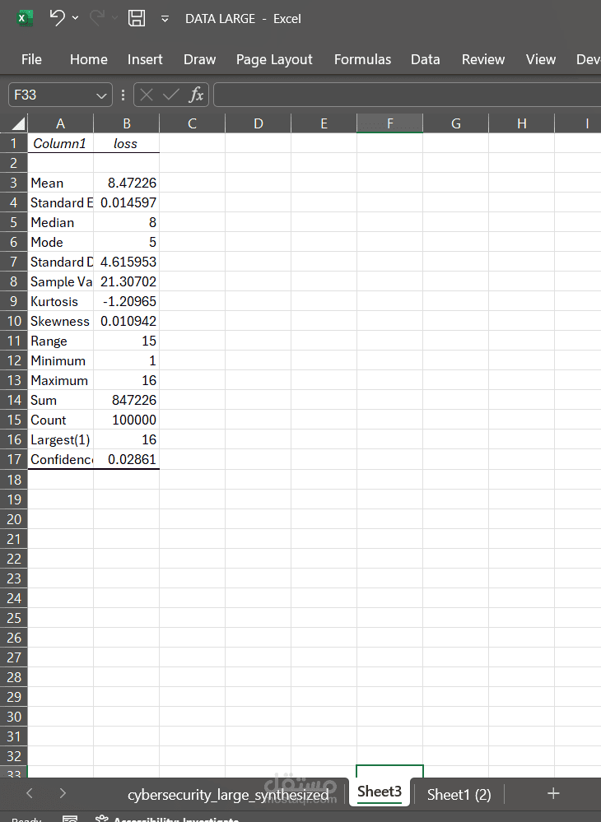The height and width of the screenshot is (822, 601).
Task: Open the Formulas ribbon tab
Action: click(362, 59)
